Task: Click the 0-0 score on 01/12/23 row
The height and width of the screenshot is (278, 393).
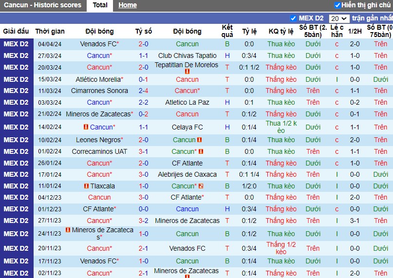Action: [143, 209]
